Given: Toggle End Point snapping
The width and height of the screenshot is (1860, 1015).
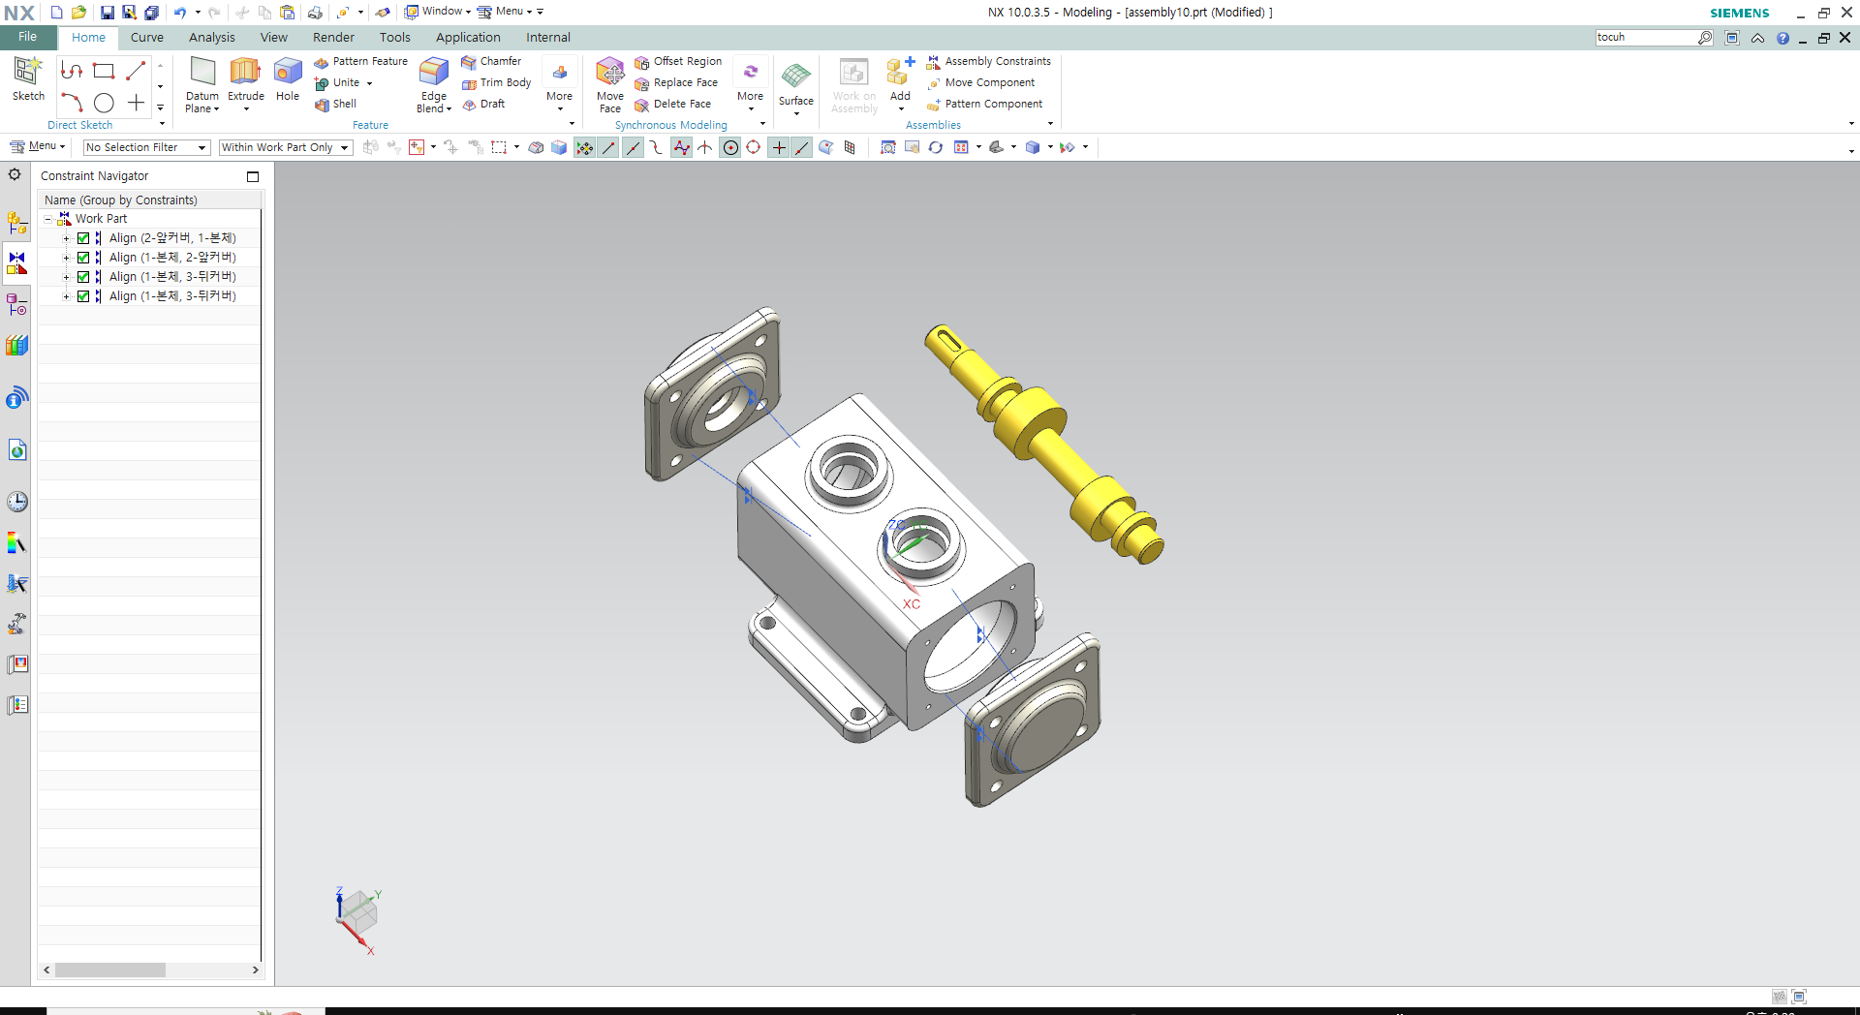Looking at the screenshot, I should [608, 147].
